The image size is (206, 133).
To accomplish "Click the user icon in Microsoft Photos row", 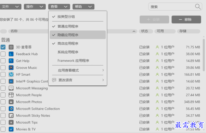I will [x=157, y=102].
